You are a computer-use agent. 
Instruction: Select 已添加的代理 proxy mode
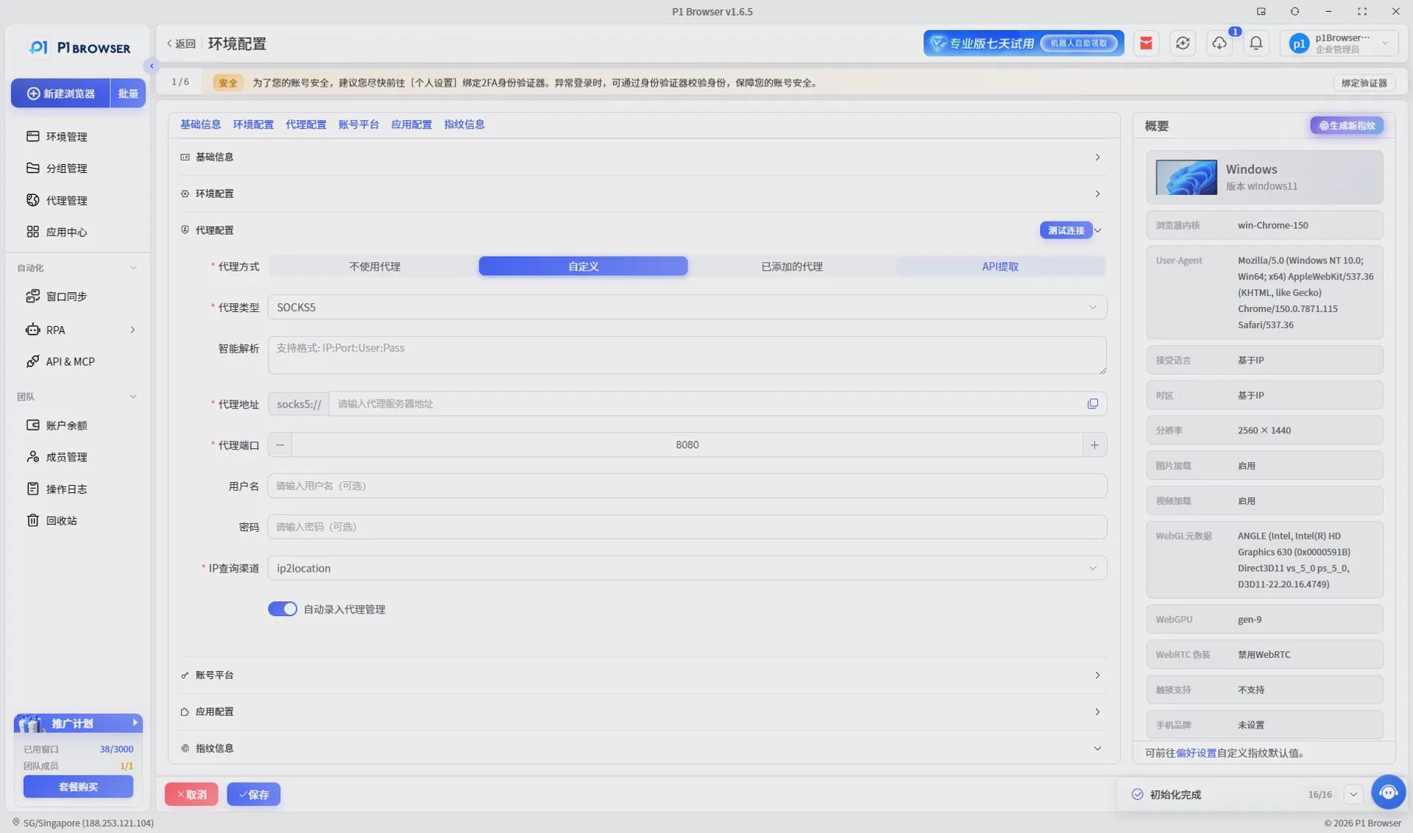tap(792, 266)
